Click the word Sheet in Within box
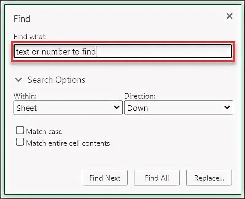This screenshot has height=199, width=245. pyautogui.click(x=27, y=108)
